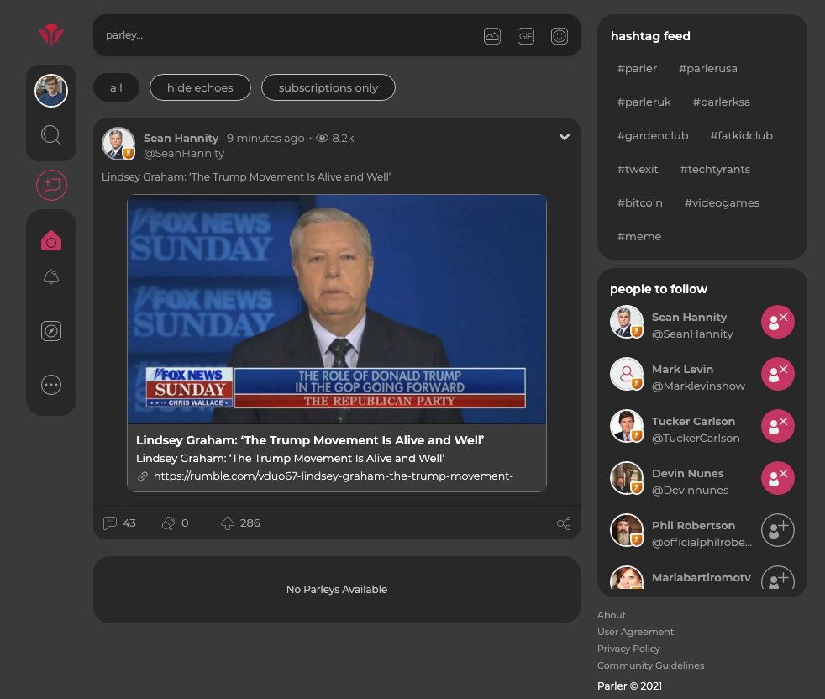The height and width of the screenshot is (699, 825).
Task: Open the #parlerusa hashtag
Action: [x=707, y=68]
